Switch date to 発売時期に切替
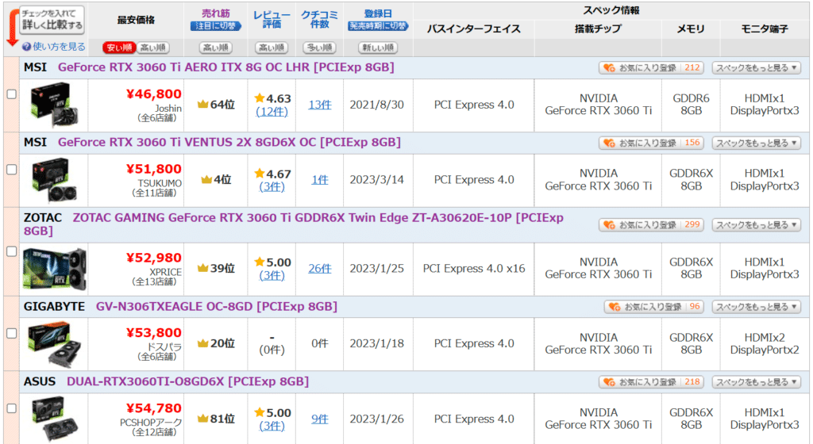This screenshot has width=813, height=444. coord(378,26)
